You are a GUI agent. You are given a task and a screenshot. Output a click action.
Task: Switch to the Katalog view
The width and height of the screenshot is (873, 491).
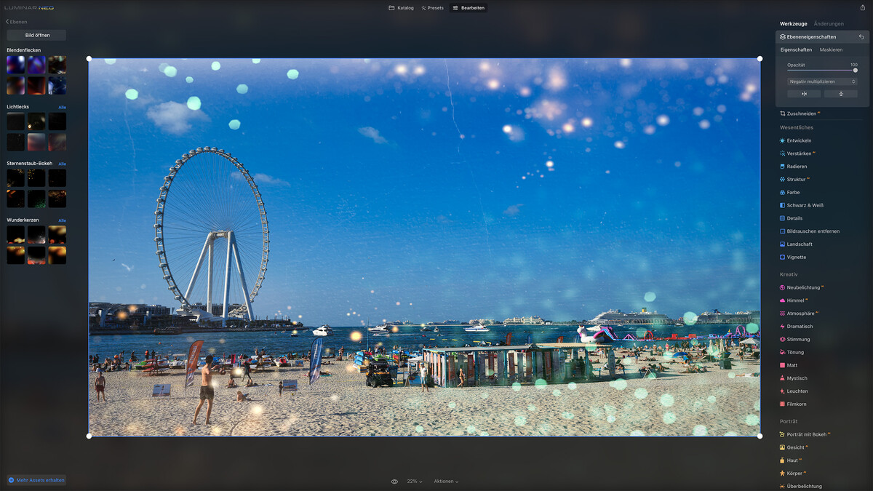coord(401,7)
